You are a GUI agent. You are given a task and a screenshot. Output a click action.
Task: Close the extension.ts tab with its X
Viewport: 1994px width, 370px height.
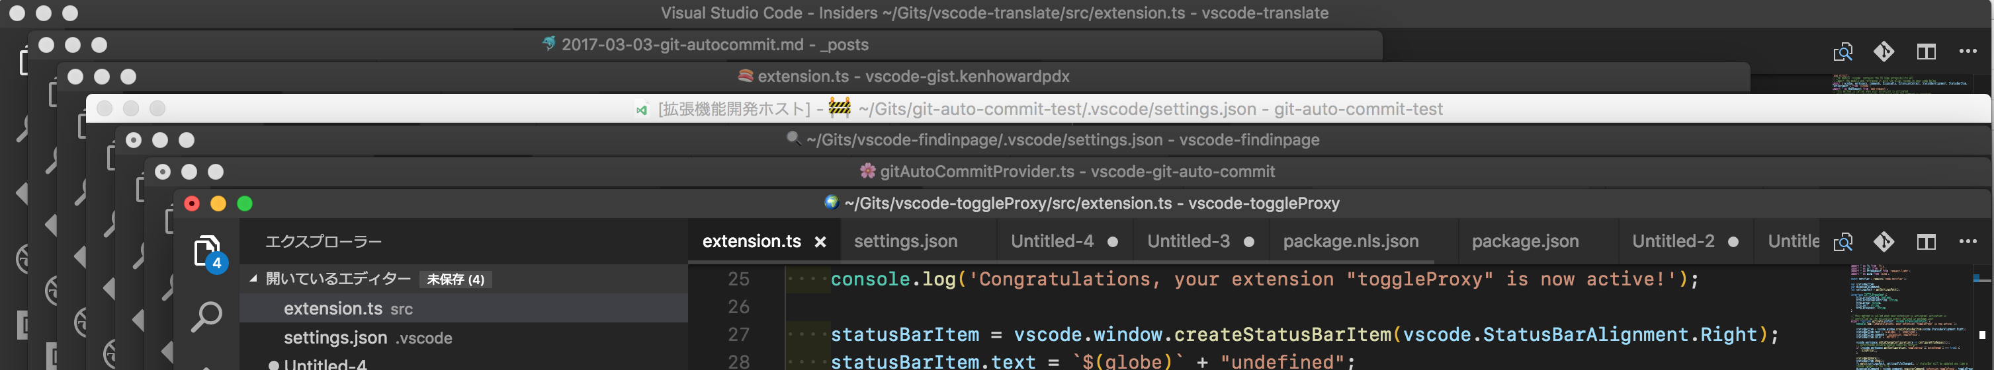(x=820, y=242)
